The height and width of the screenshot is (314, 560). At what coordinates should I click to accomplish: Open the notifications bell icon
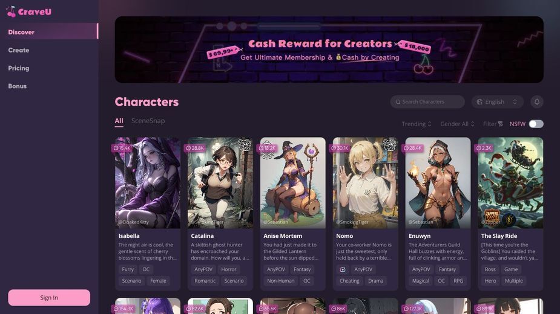(537, 102)
